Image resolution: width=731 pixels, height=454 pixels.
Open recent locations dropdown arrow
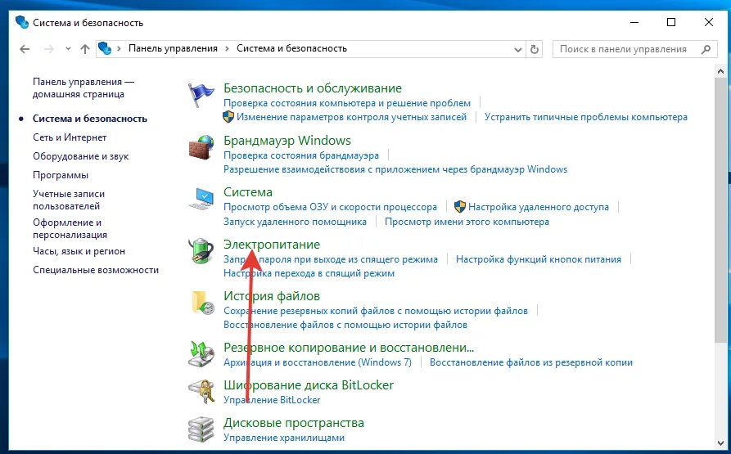(x=68, y=49)
